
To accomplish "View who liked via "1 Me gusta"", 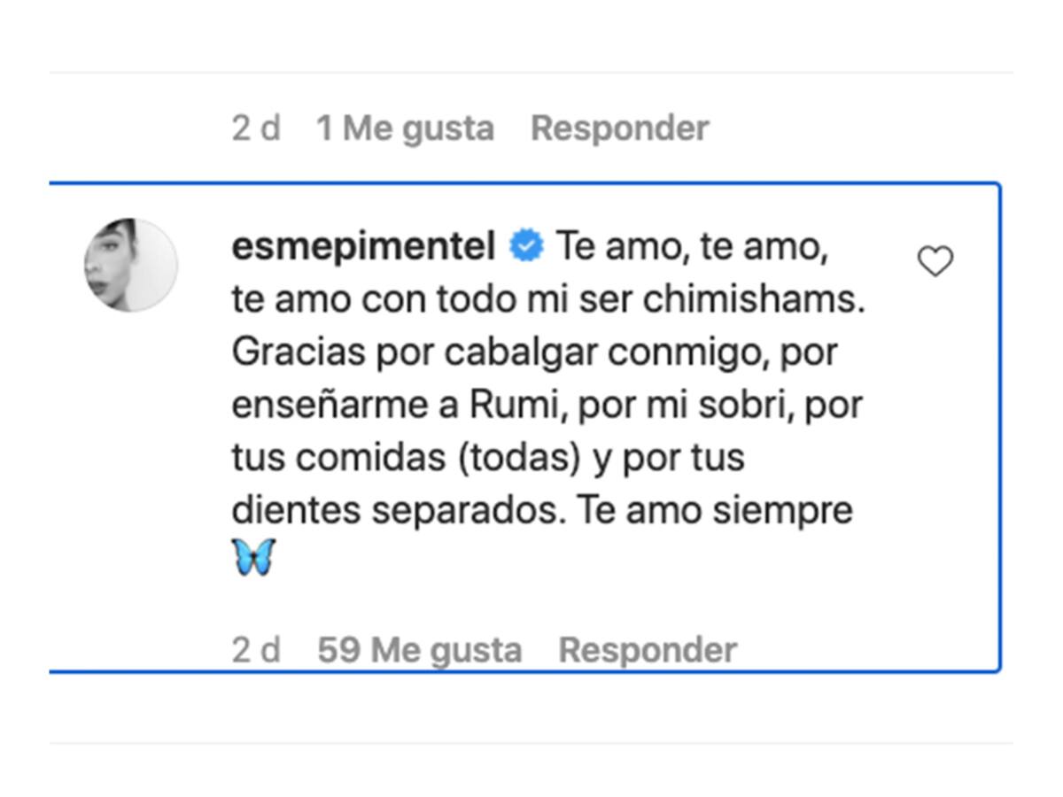I will point(405,129).
